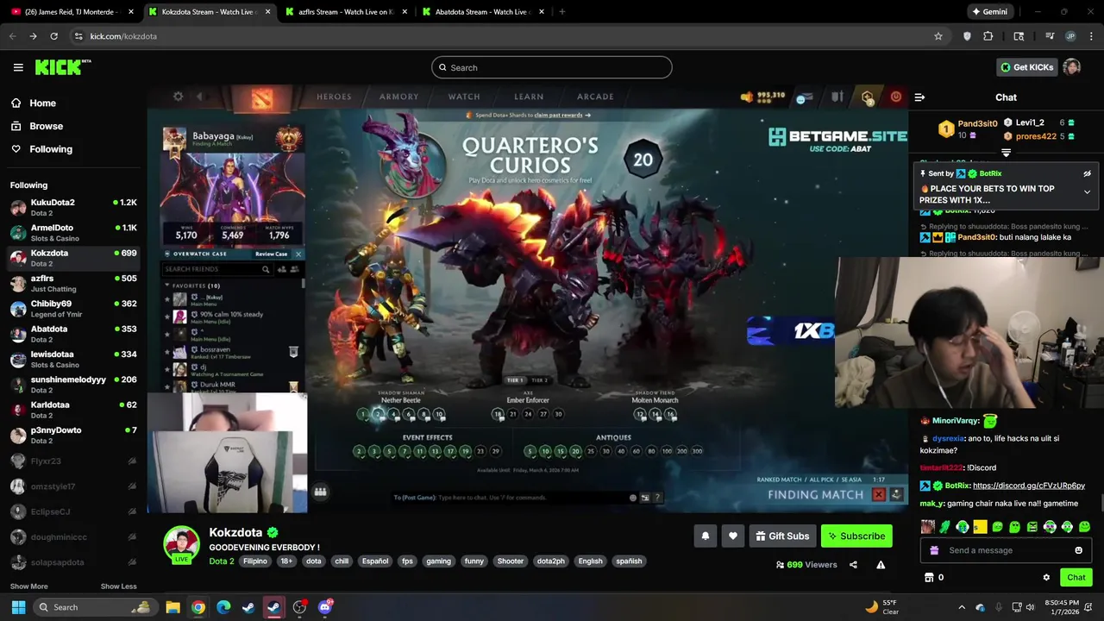
Task: Open chat settings gear icon
Action: 1046,578
